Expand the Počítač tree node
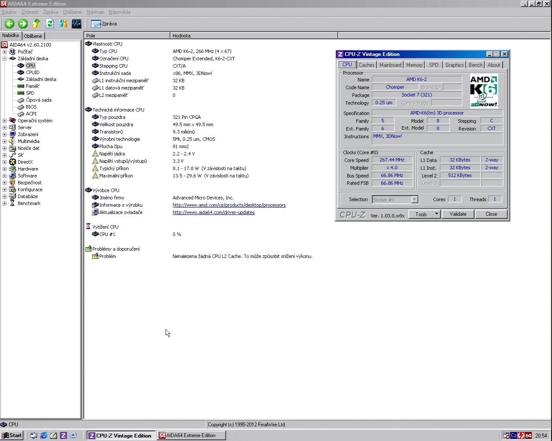 [x=5, y=52]
